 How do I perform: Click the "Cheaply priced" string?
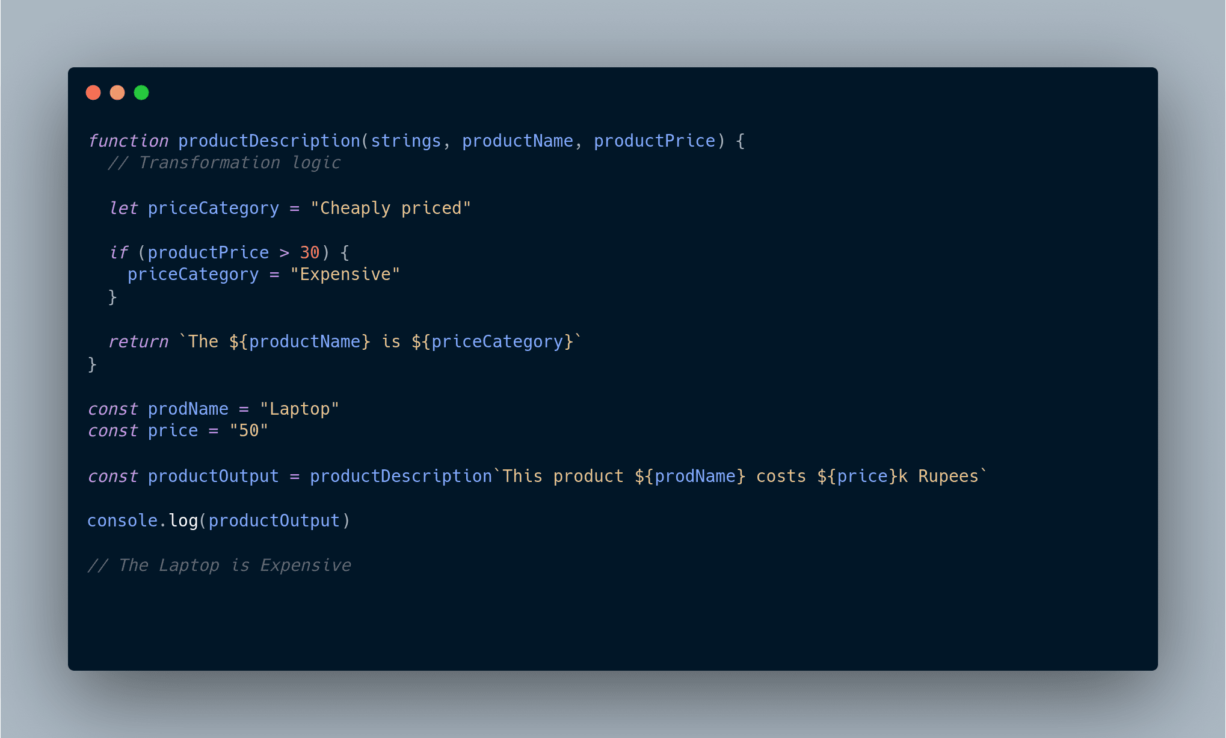390,208
